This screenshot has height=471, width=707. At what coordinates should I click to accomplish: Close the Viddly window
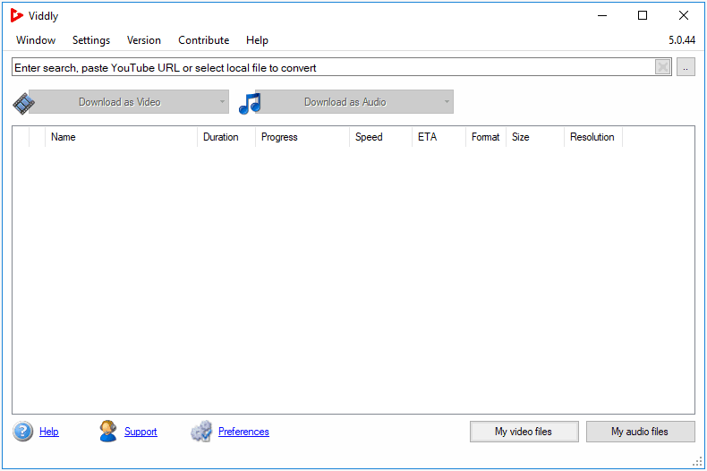tap(684, 16)
